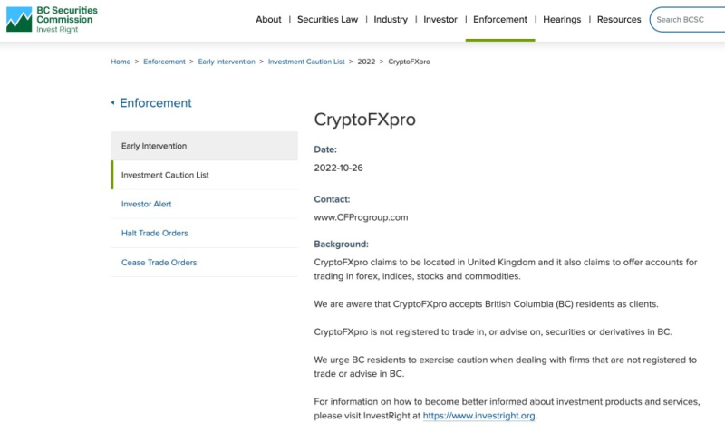Screen dimensions: 725x432
Task: Click the BC Securities Commission logo
Action: click(52, 19)
